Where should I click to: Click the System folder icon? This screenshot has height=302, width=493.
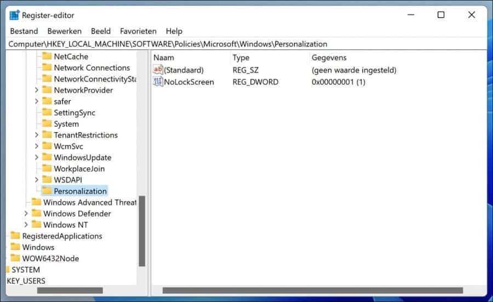[47, 123]
